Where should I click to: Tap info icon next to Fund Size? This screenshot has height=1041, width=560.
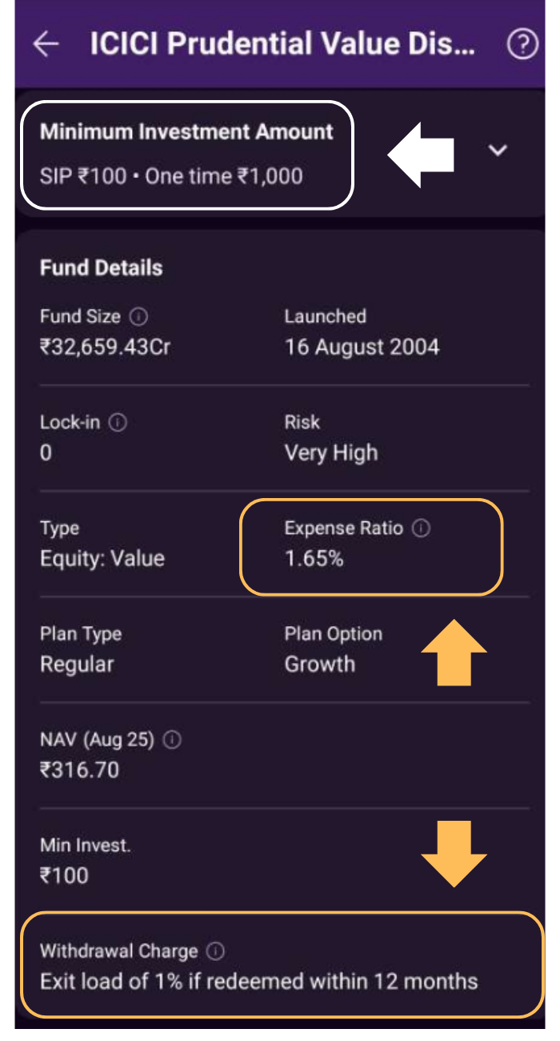(138, 317)
